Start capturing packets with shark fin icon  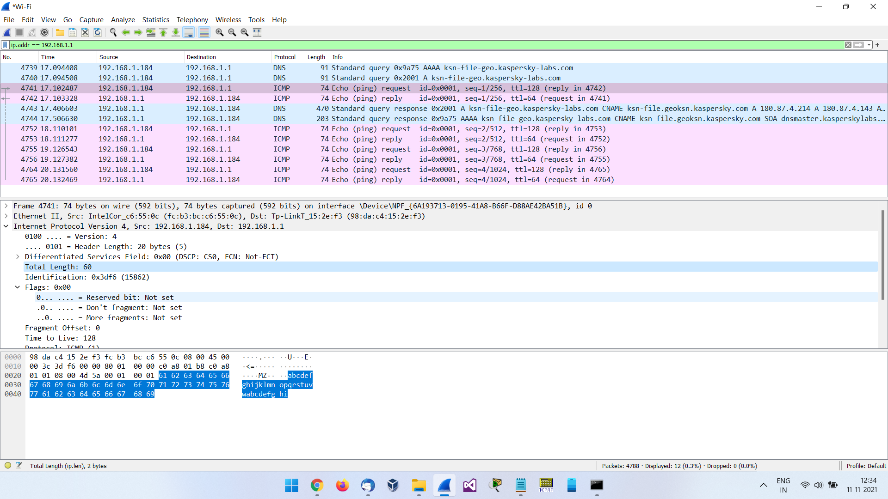pyautogui.click(x=7, y=32)
